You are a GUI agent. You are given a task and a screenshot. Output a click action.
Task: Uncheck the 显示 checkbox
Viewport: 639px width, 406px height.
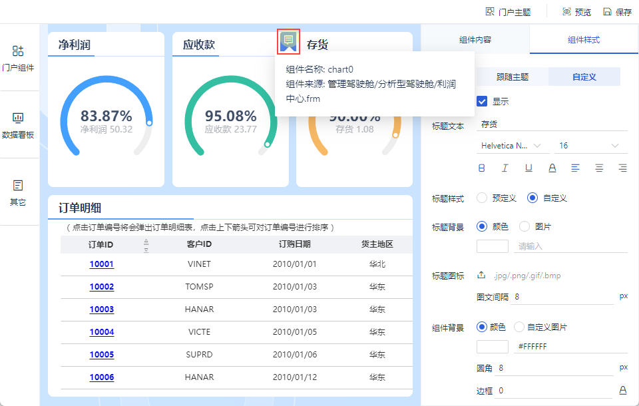click(x=483, y=102)
